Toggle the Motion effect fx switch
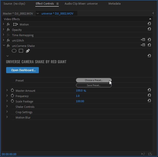This screenshot has height=157, width=158. coord(8,24)
